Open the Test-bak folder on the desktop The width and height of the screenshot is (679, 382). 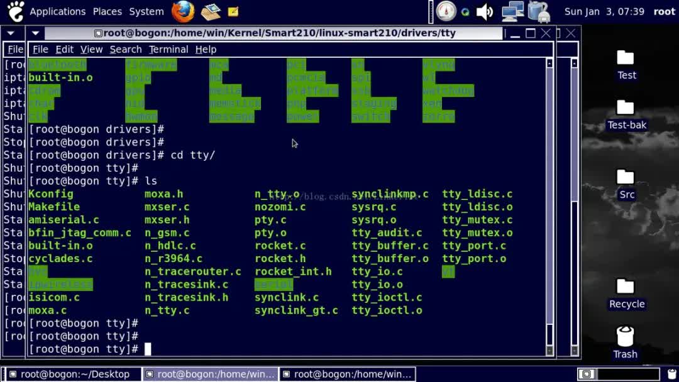(627, 113)
